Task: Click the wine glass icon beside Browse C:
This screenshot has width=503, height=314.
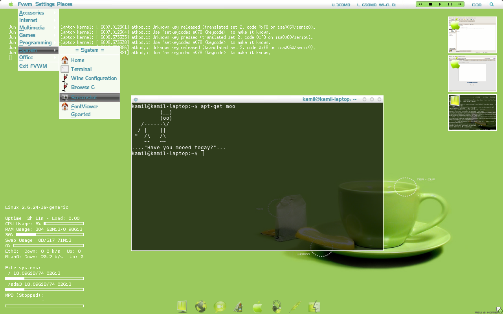Action: tap(65, 87)
